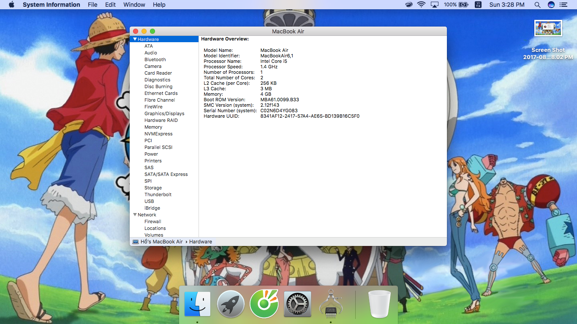Click computer icon in path bar
Screen dimensions: 577x324
coord(136,242)
